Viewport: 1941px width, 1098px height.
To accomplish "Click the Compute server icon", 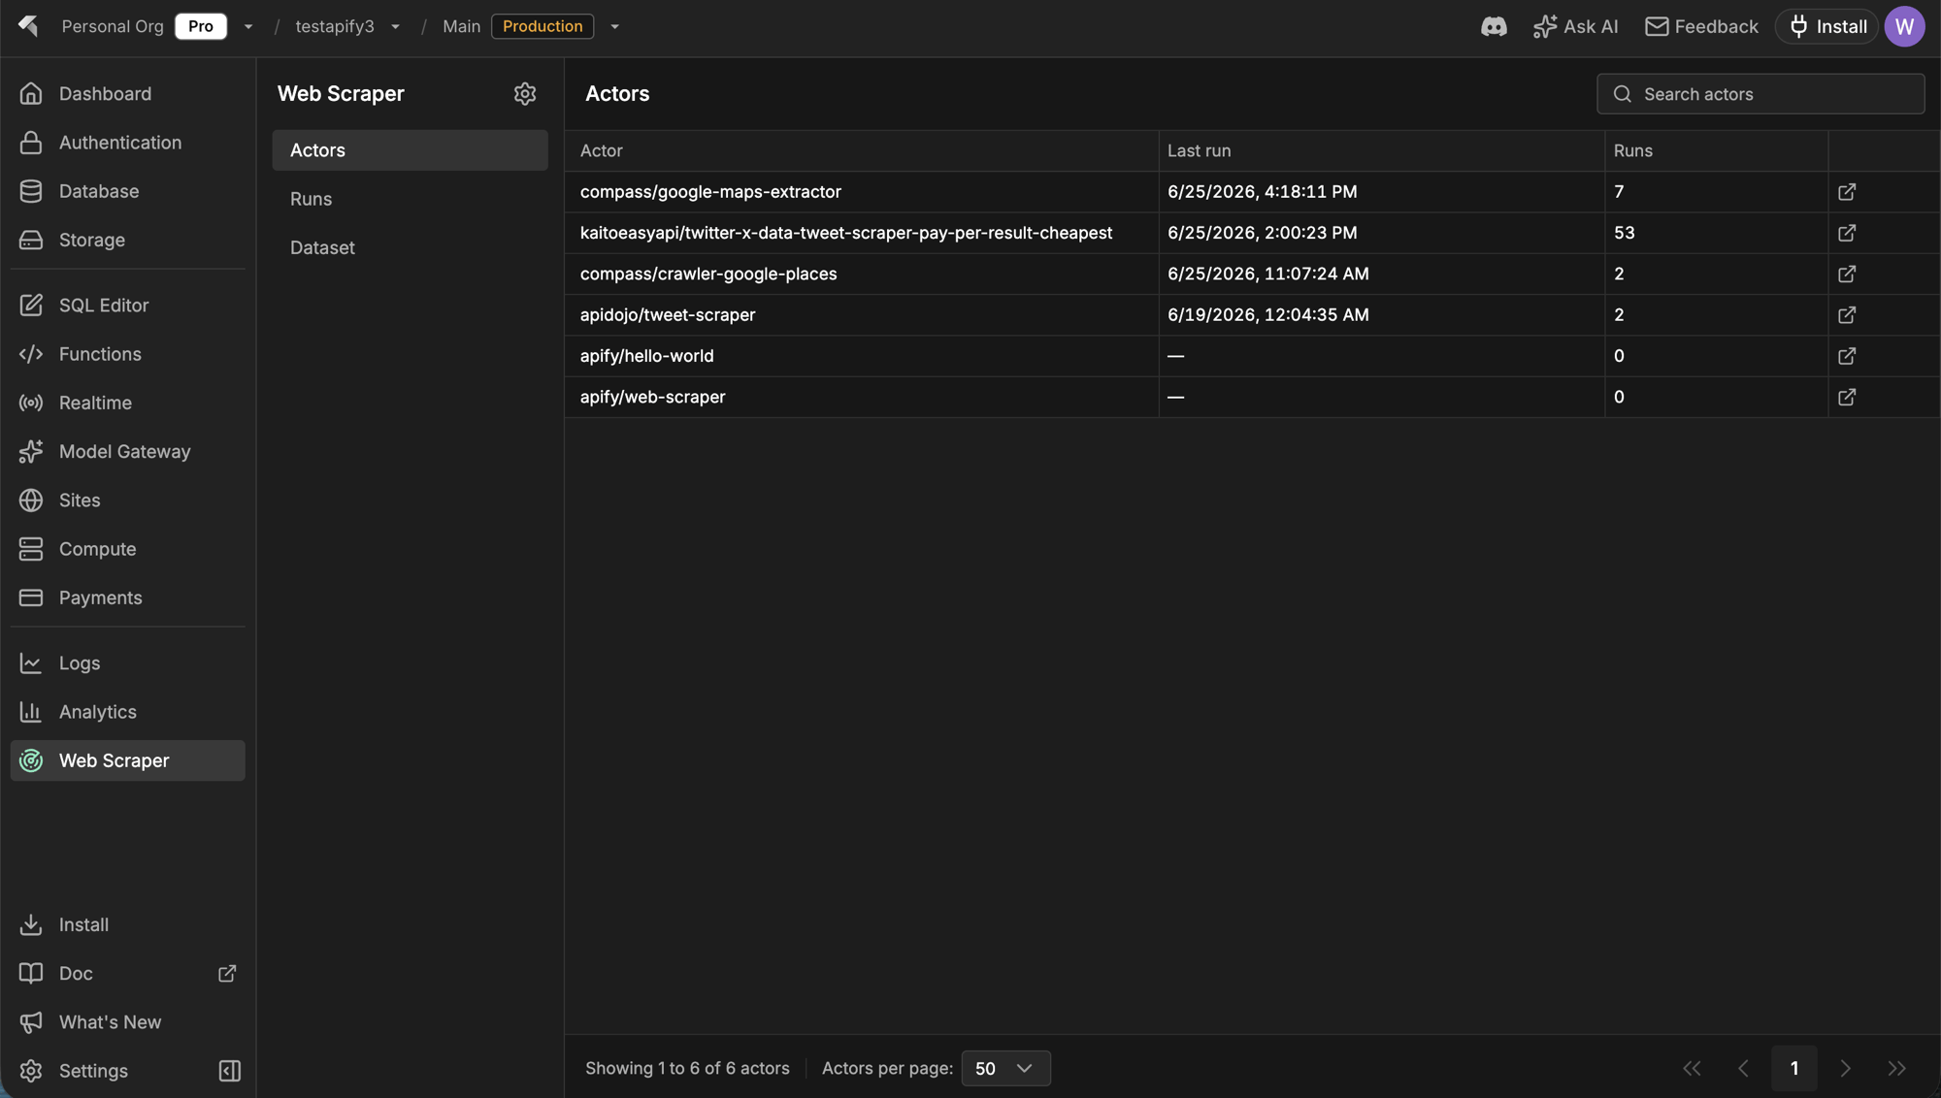I will [x=31, y=549].
